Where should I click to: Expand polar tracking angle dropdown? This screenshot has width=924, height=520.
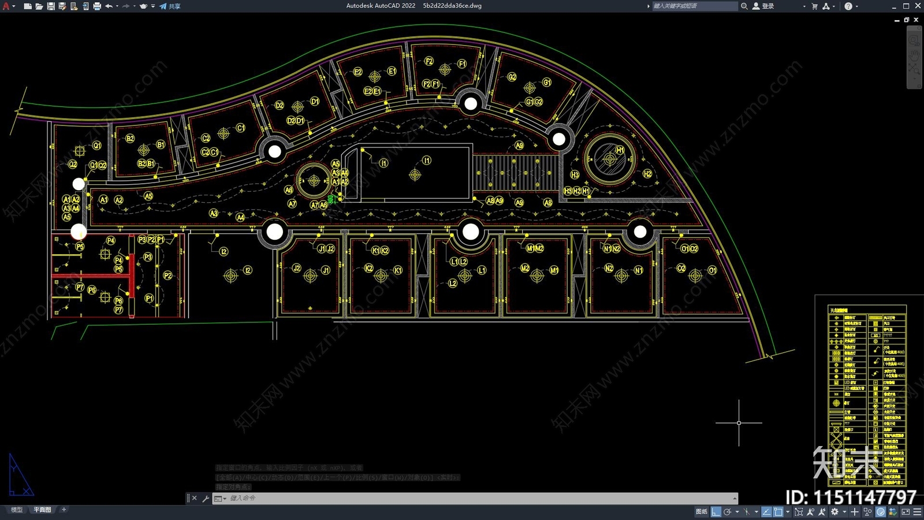coord(737,512)
